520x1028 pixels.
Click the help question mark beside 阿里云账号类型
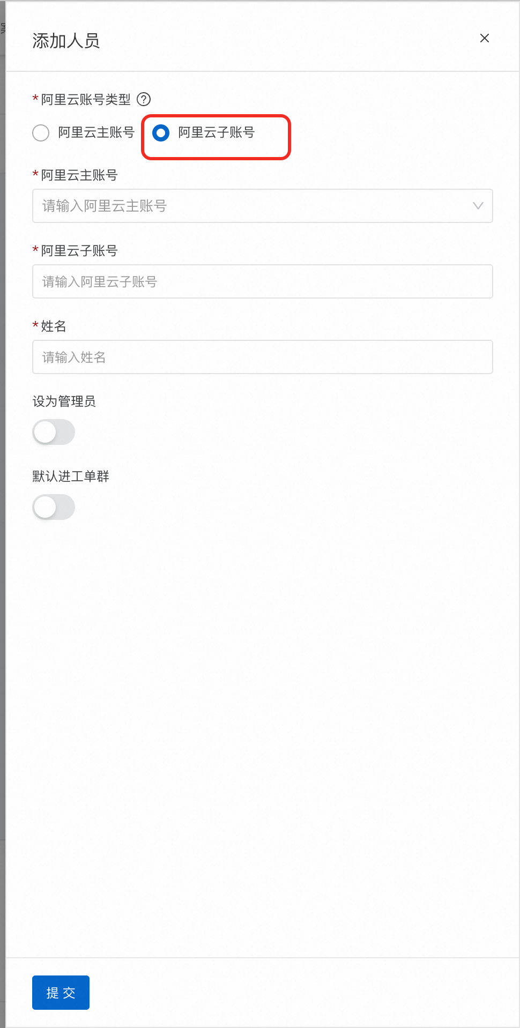click(x=144, y=99)
